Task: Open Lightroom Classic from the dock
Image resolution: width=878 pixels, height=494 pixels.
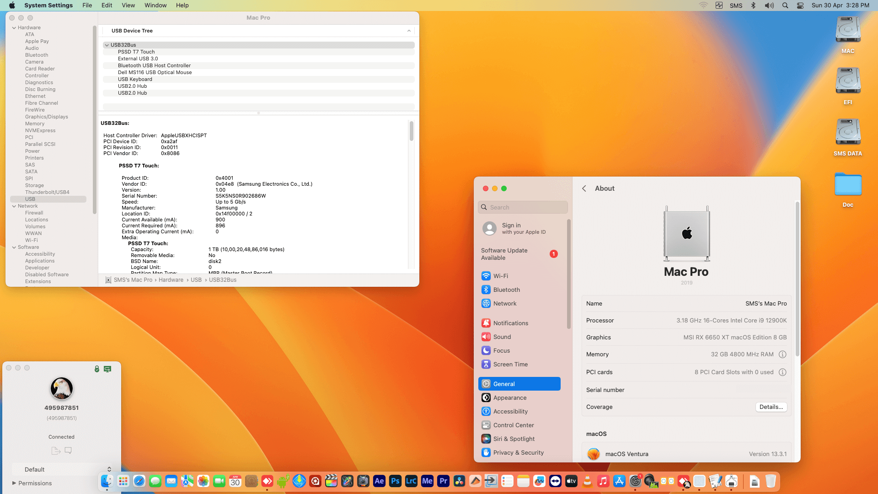Action: tap(411, 481)
